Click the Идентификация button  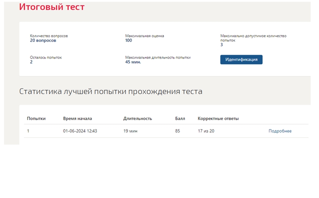click(241, 60)
